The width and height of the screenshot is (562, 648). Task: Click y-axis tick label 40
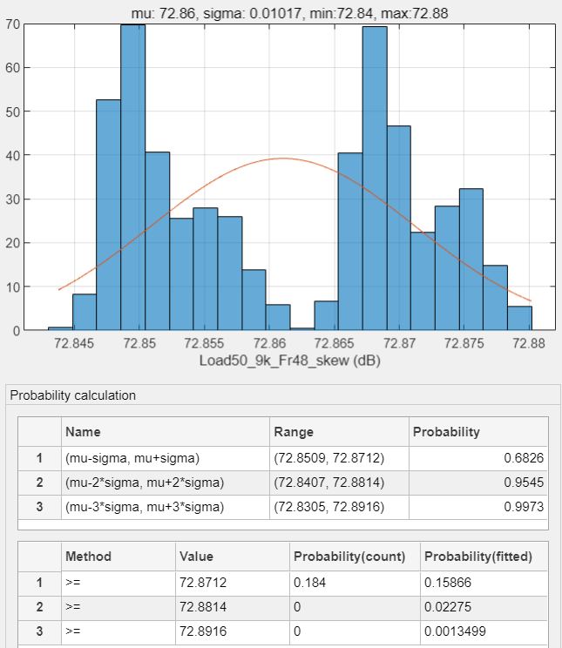pos(13,155)
